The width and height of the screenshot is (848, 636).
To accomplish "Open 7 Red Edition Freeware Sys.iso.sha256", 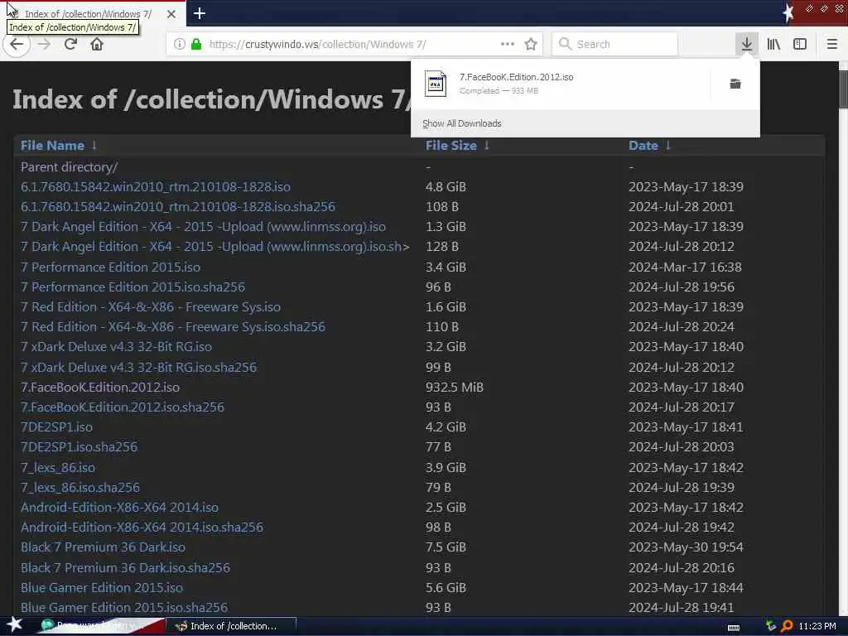I will point(172,326).
